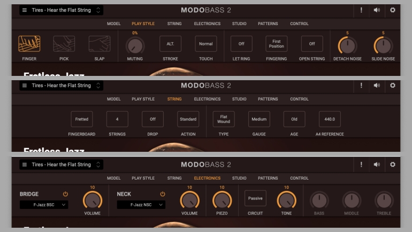The height and width of the screenshot is (232, 412).
Task: Click MODO BASS 2 logo in top panel
Action: coord(206,10)
